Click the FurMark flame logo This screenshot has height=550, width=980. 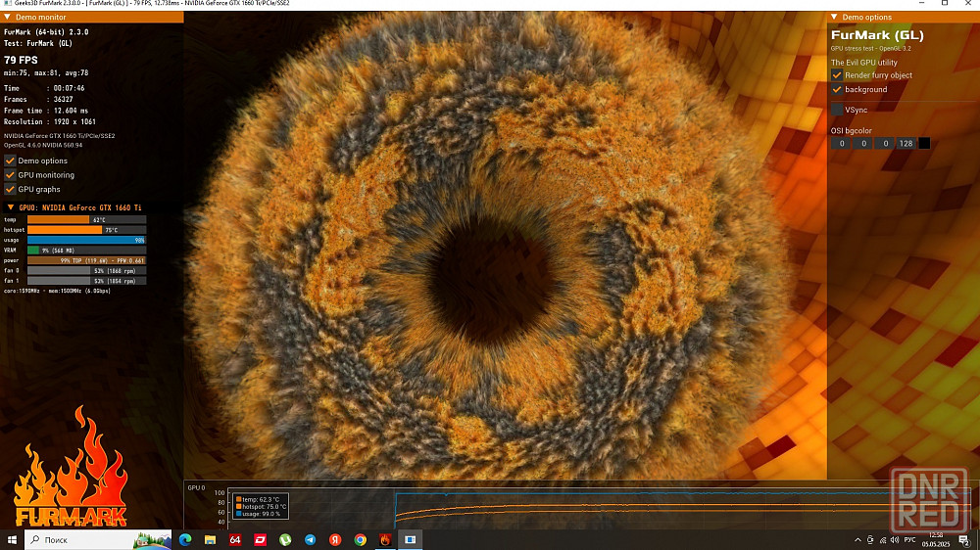coord(71,467)
